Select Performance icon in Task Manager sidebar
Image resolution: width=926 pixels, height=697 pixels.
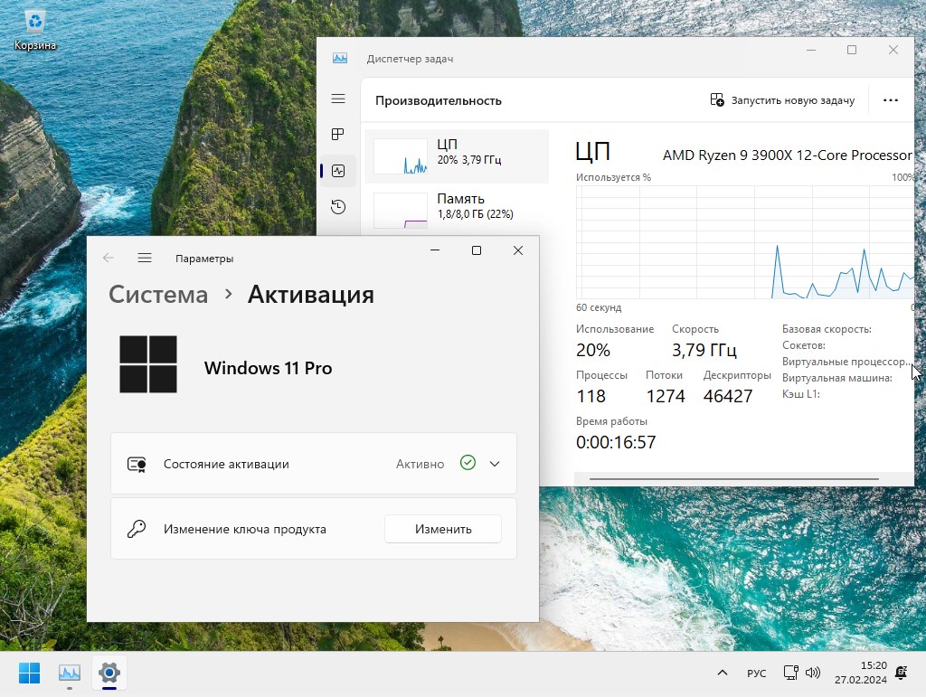coord(338,171)
